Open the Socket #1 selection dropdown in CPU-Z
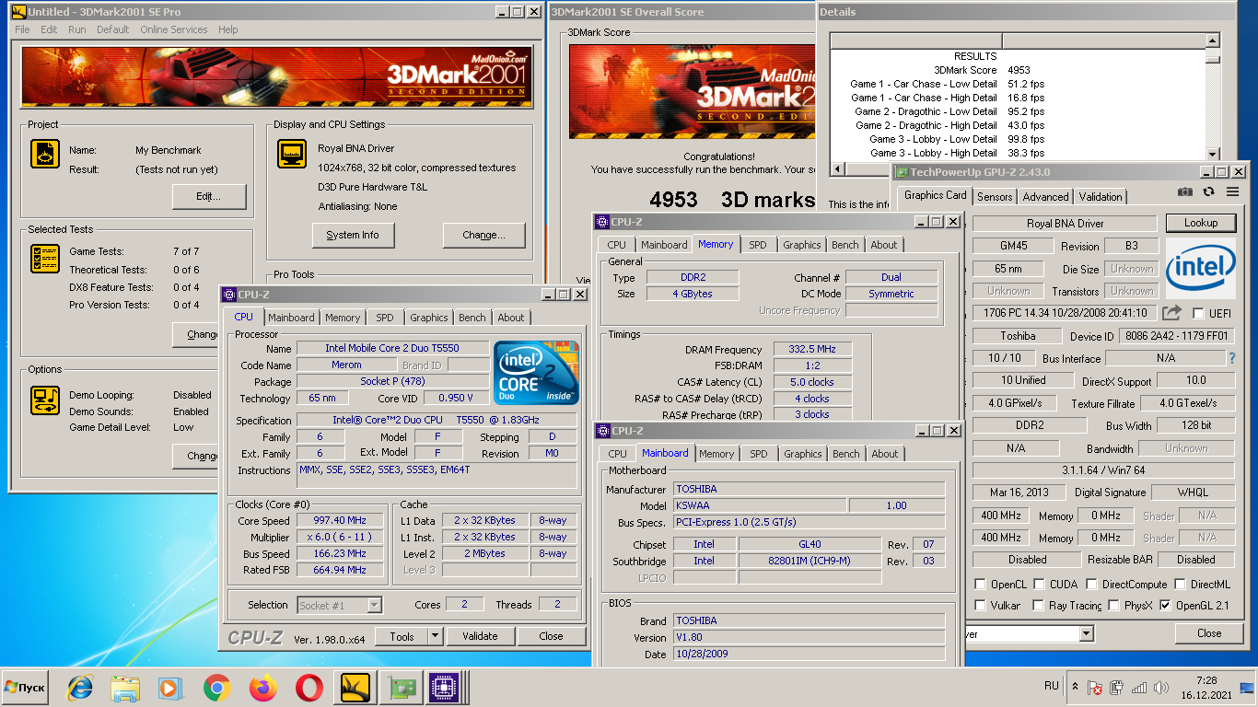Image resolution: width=1258 pixels, height=707 pixels. click(374, 605)
